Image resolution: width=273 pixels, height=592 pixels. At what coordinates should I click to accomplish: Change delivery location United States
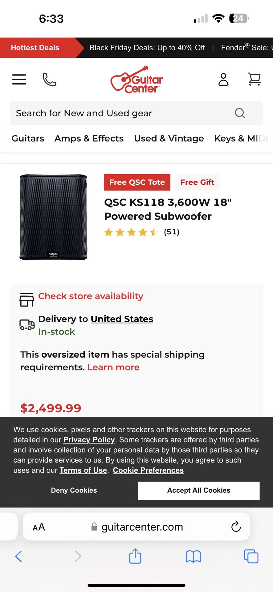[x=122, y=319]
